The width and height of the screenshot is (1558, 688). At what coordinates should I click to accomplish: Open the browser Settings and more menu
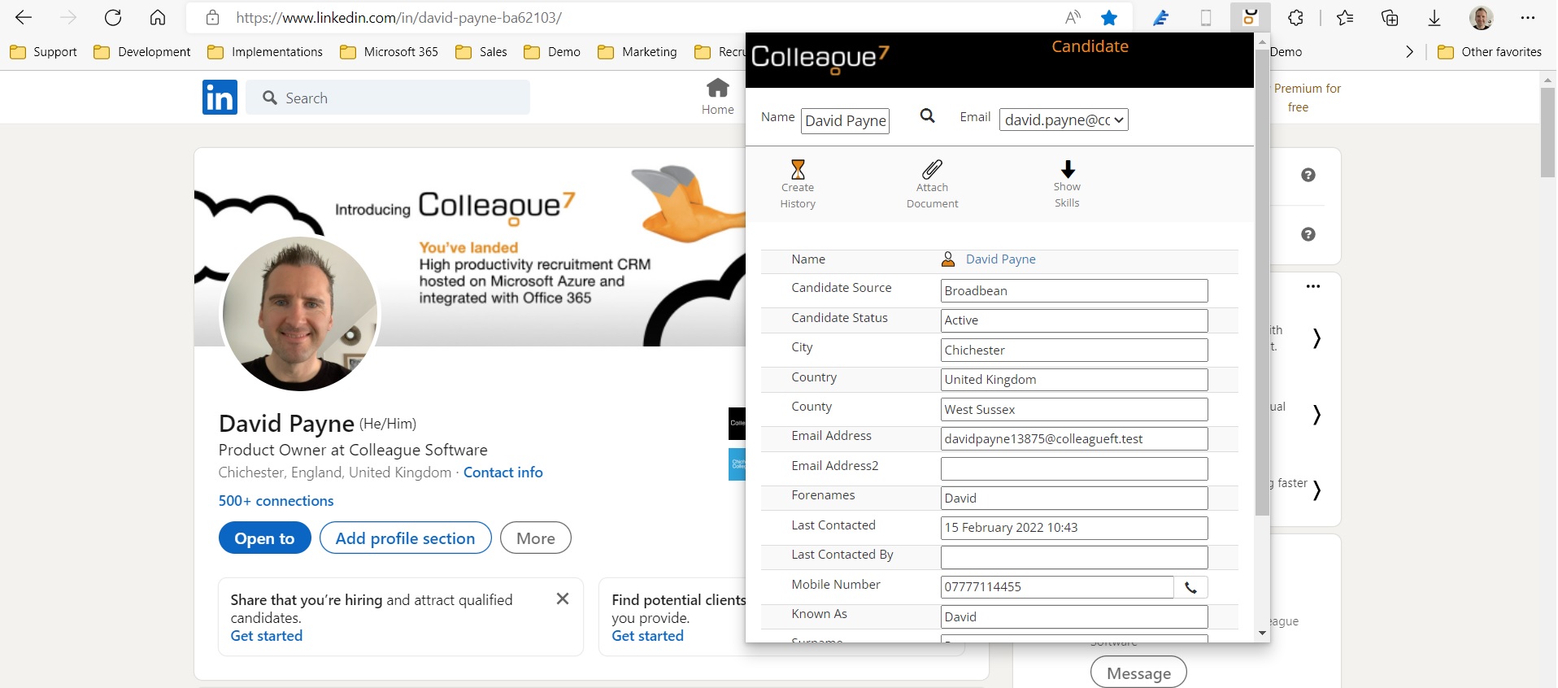click(1527, 18)
